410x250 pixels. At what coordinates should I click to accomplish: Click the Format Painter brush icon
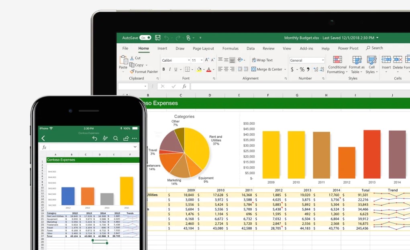(132, 72)
